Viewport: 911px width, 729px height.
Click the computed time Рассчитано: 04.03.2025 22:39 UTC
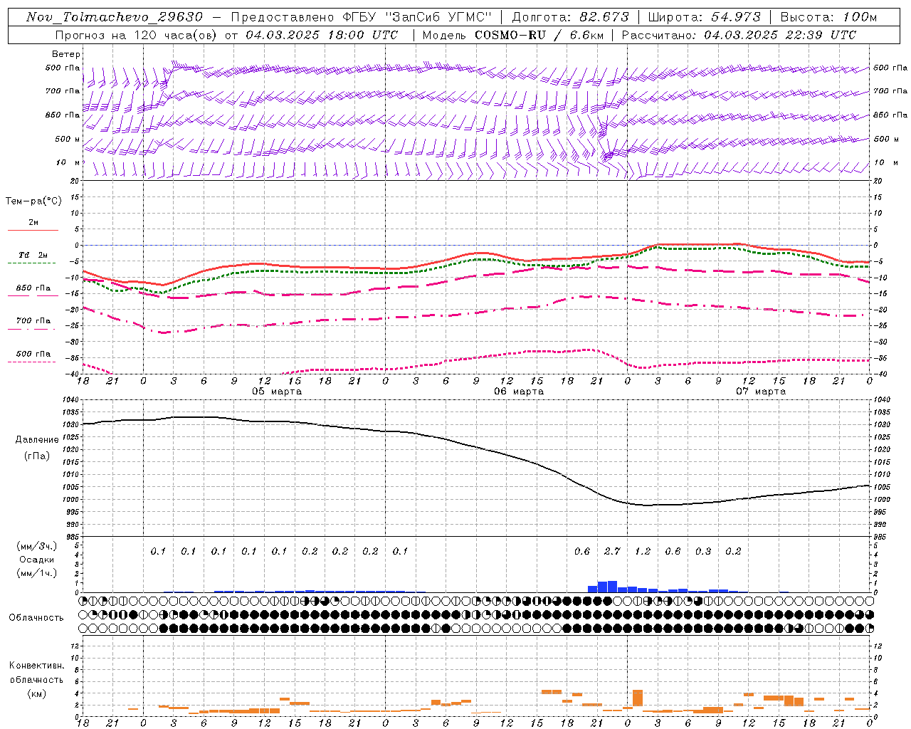(739, 35)
